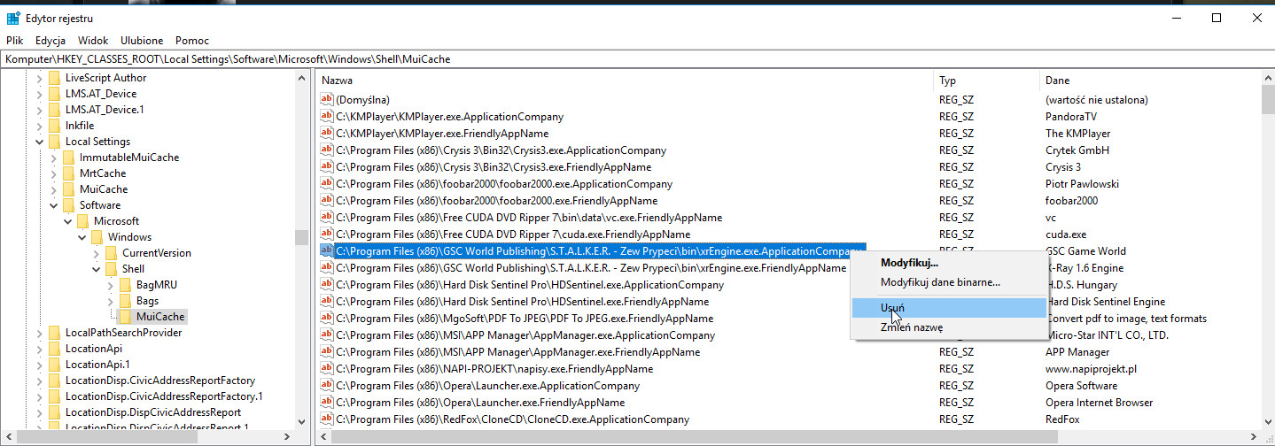The height and width of the screenshot is (446, 1275).
Task: Expand the LocationApi key
Action: point(40,349)
